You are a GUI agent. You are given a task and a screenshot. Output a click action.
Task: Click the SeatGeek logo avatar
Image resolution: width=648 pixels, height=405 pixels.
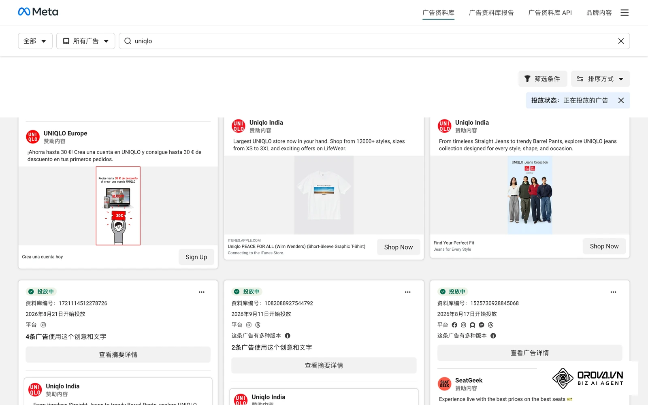coord(445,384)
